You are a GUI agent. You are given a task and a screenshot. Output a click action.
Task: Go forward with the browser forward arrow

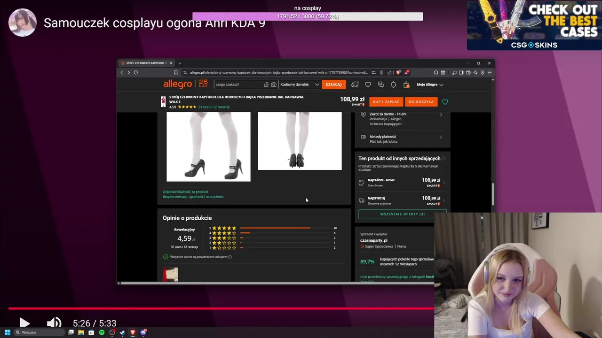click(128, 72)
